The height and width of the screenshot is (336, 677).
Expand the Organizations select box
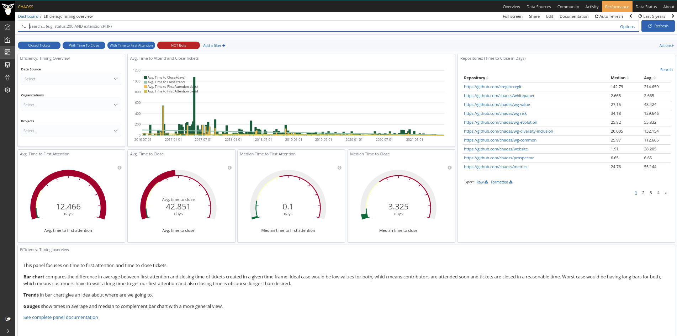(71, 105)
